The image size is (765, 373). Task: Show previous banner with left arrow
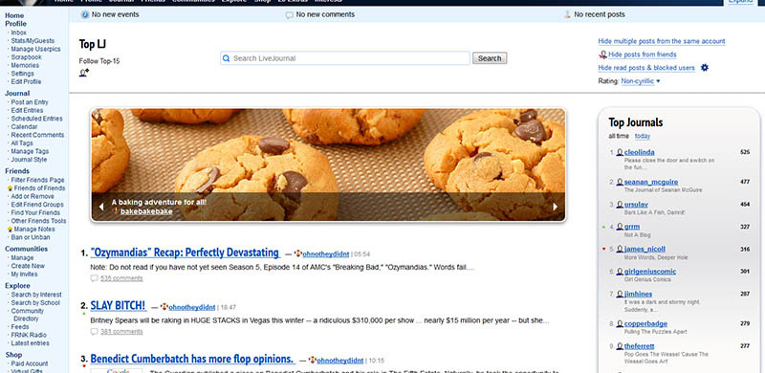101,207
